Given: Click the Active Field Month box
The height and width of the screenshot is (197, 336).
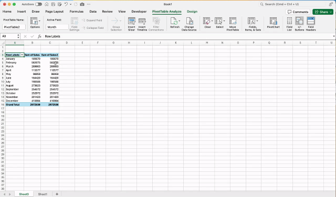Looking at the screenshot, I should coord(57,27).
